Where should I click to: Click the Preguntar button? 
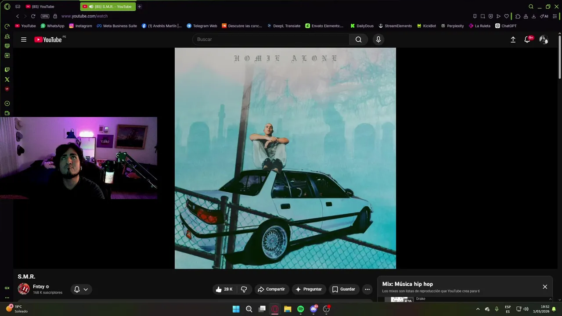309,289
